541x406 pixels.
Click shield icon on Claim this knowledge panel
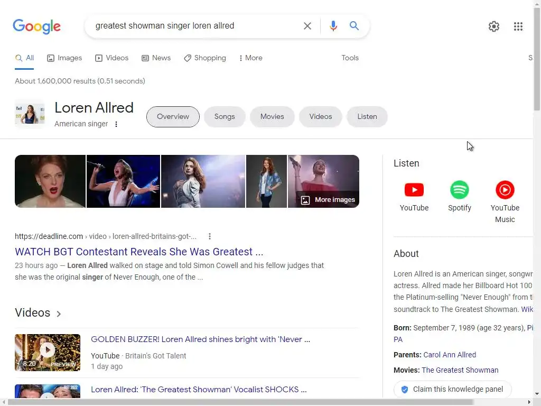point(404,390)
